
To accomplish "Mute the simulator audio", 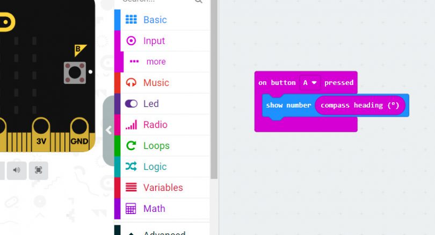I will pos(17,170).
